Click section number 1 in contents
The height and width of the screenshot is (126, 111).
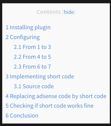[7, 27]
